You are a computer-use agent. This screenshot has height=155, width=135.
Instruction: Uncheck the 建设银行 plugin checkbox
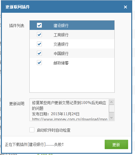pyautogui.click(x=39, y=25)
